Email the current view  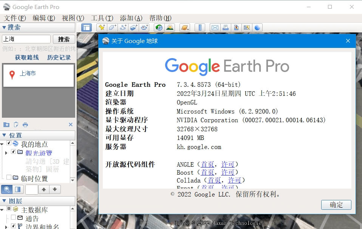point(215,27)
